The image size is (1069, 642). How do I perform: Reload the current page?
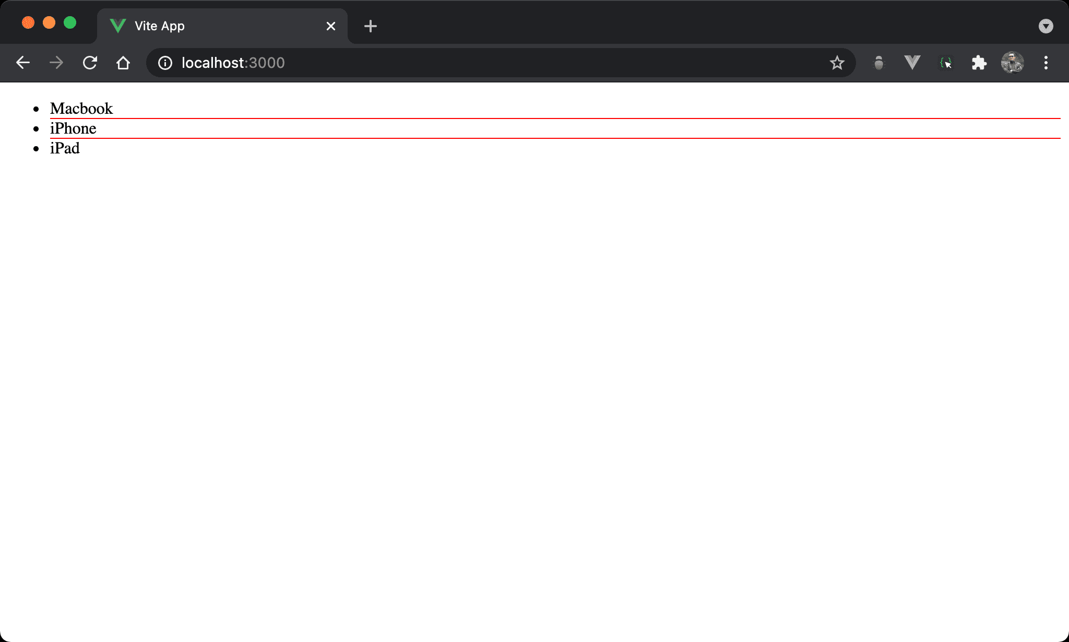[x=90, y=63]
